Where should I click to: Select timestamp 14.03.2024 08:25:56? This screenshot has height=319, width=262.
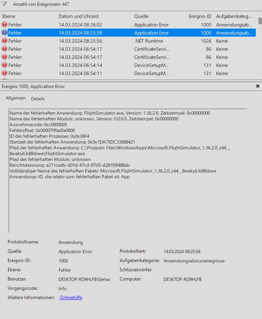pyautogui.click(x=80, y=41)
